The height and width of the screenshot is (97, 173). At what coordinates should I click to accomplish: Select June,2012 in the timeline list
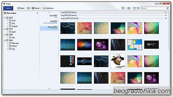pyautogui.click(x=53, y=16)
